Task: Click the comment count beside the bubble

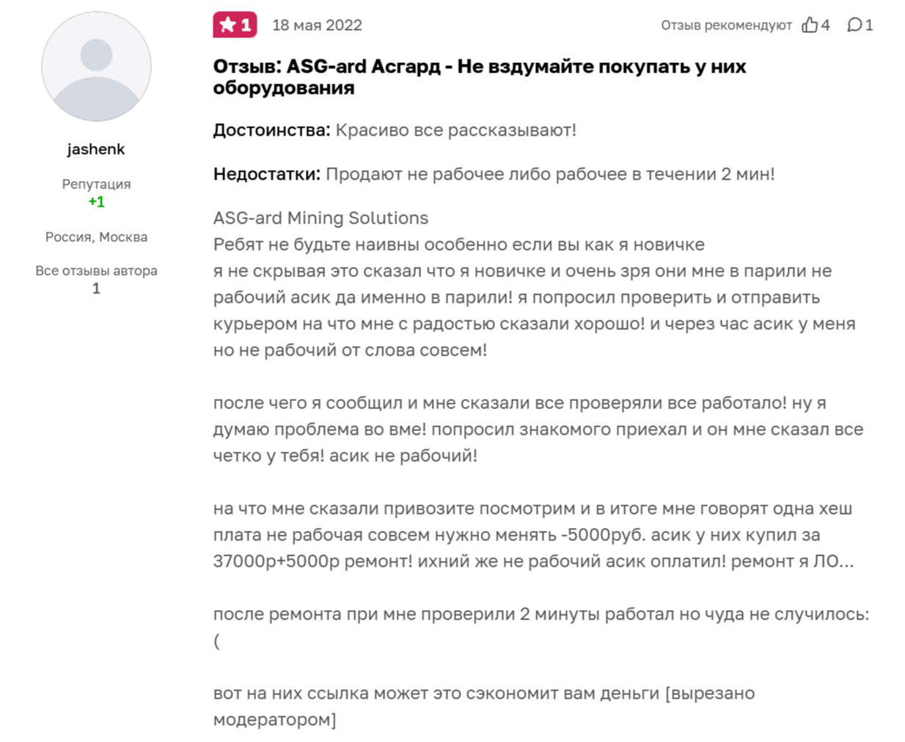Action: [x=869, y=25]
